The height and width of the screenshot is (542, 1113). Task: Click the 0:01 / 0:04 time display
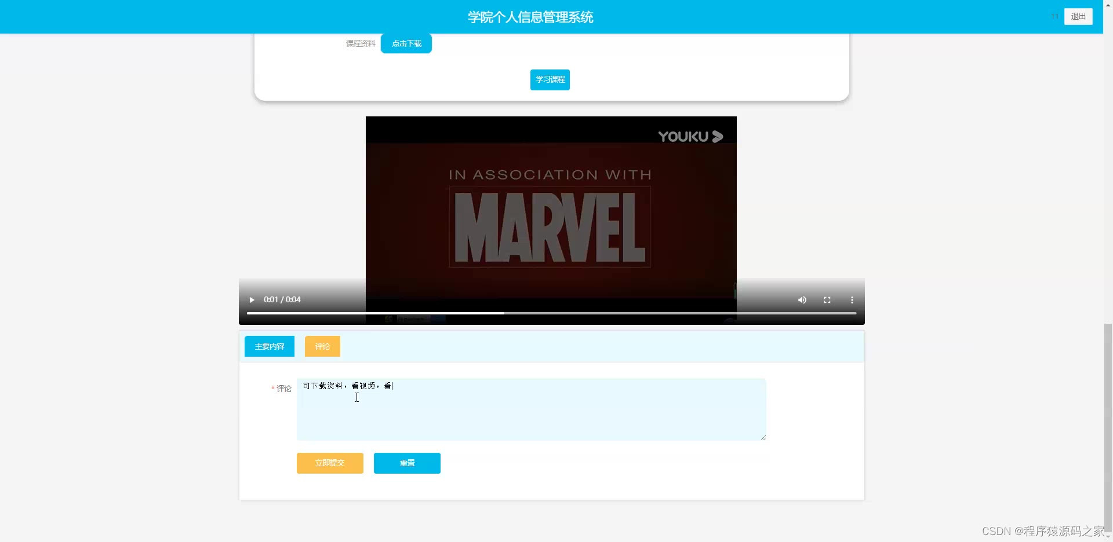[x=282, y=300]
